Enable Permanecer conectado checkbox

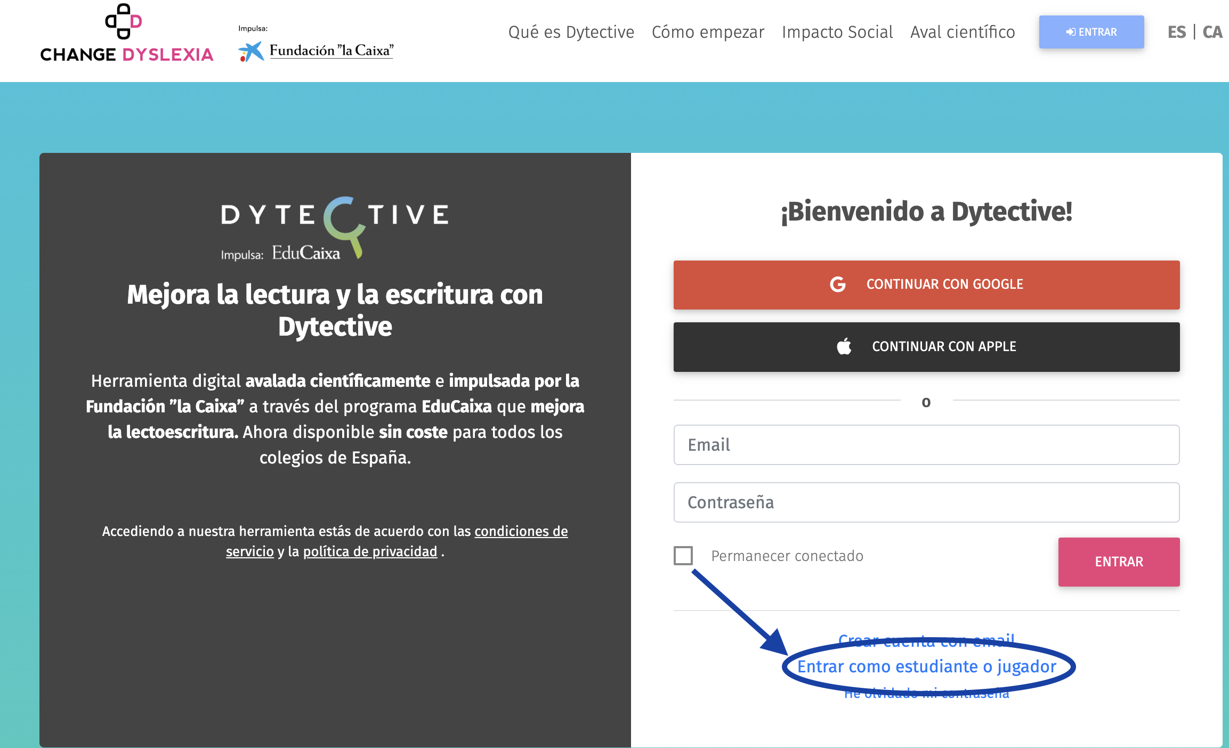683,556
